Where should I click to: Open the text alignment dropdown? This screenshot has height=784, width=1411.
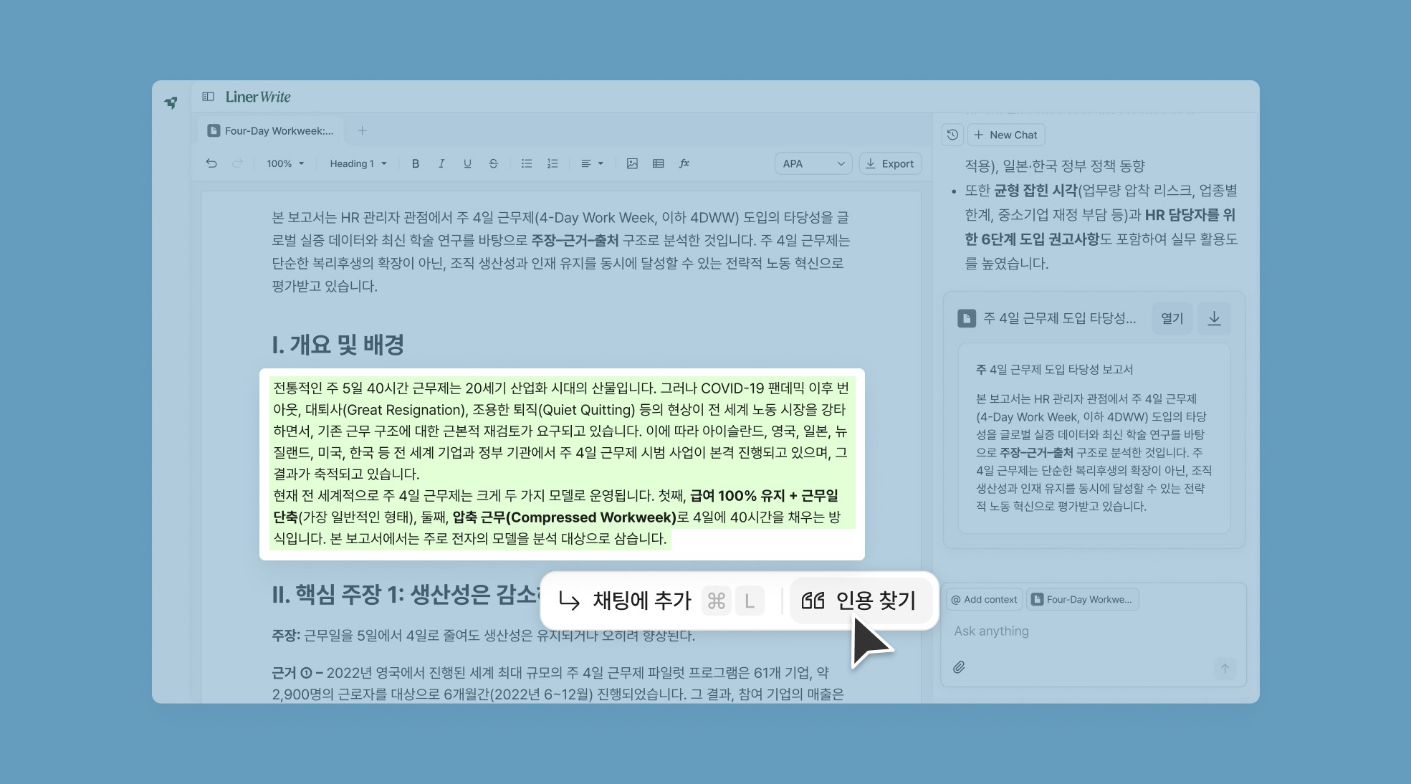pos(591,163)
